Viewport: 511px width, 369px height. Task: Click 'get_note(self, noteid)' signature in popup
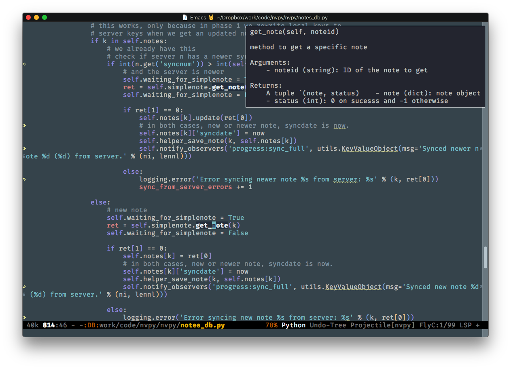click(294, 32)
